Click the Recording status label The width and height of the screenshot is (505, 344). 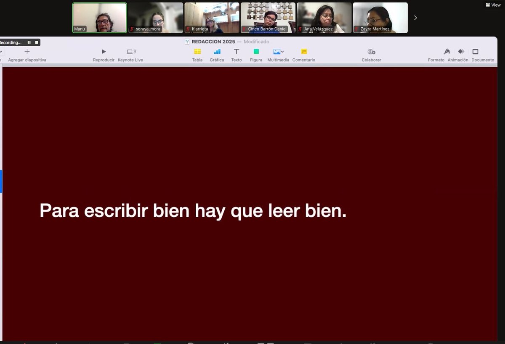(x=11, y=42)
